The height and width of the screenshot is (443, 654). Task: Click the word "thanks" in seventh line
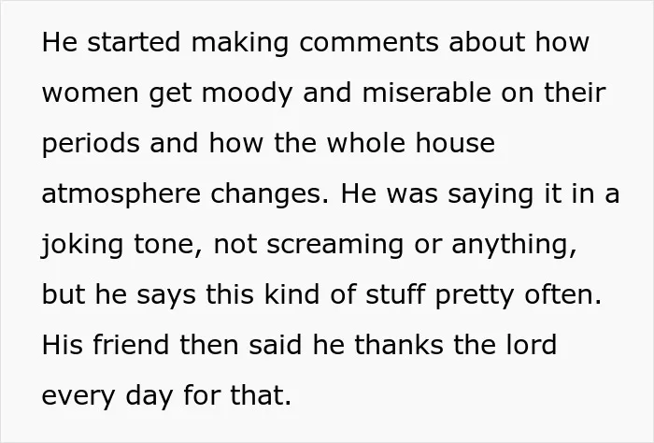coord(400,345)
